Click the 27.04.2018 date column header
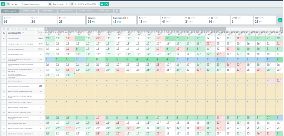Screen dimensions: 284x136 (50, 33)
